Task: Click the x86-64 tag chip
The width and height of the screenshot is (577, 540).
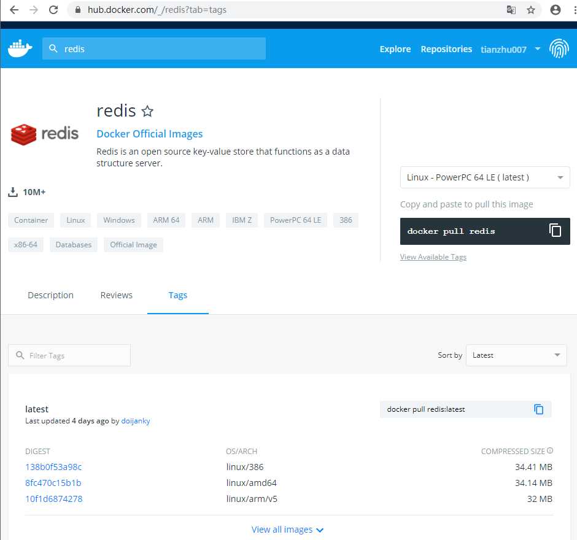Action: click(x=26, y=245)
